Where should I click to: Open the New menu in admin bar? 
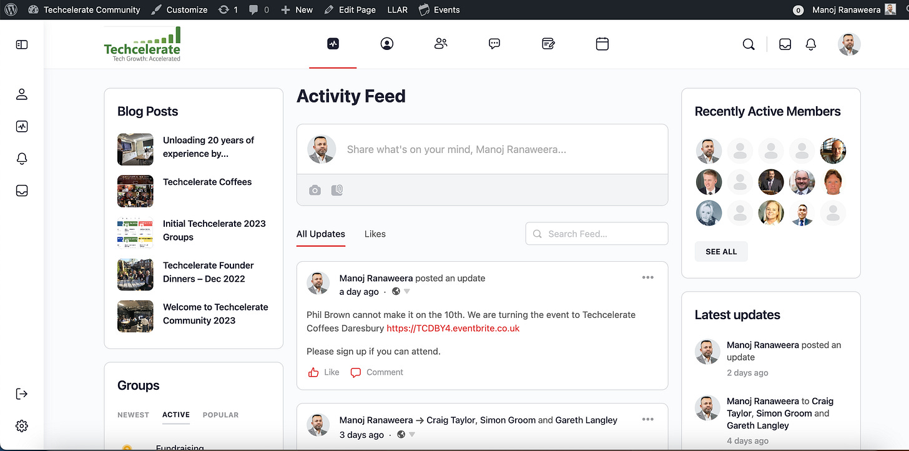[297, 9]
